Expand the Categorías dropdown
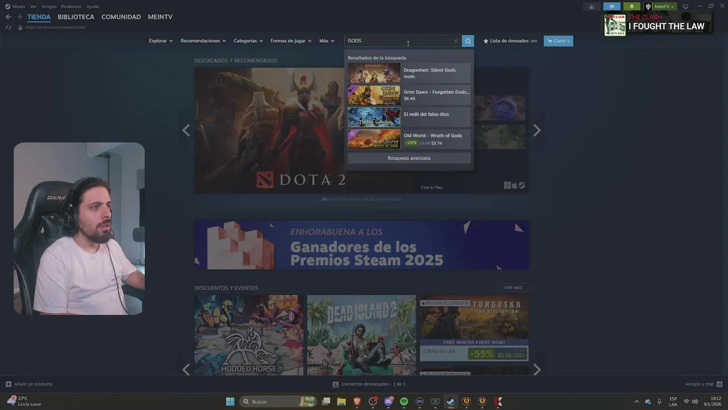 click(x=249, y=41)
